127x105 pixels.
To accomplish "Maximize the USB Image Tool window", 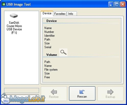I will click(117, 4).
